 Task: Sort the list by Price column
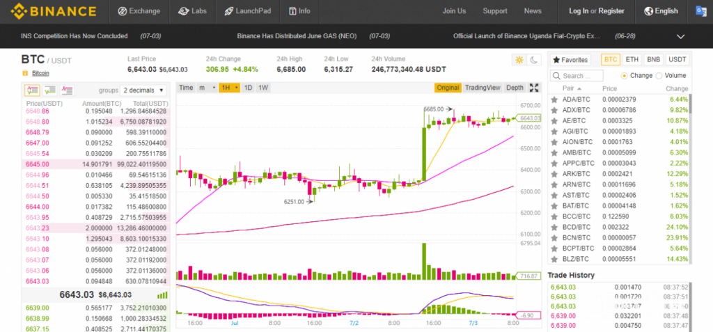tap(609, 88)
